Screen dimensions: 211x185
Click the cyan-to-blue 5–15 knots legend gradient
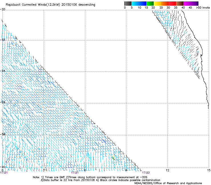tap(139, 3)
